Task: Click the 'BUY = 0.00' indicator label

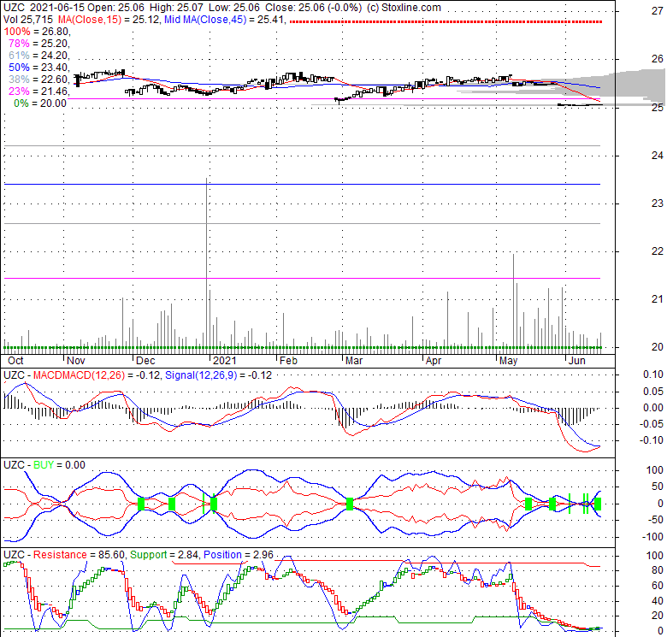Action: [59, 465]
